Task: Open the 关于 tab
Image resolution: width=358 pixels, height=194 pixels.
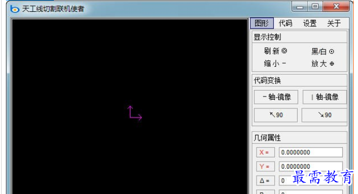Action: (334, 23)
